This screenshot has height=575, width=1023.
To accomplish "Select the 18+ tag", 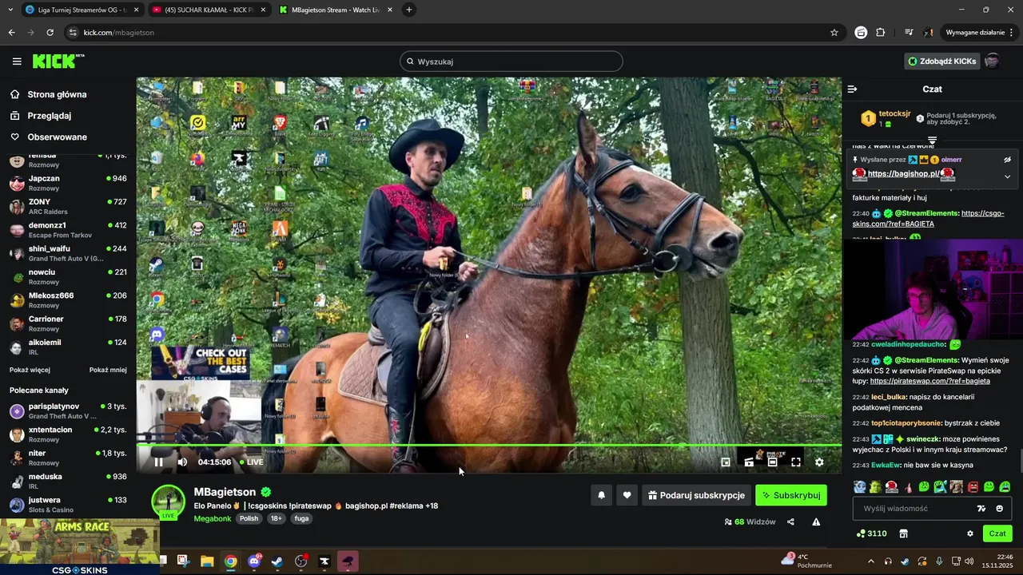I will point(277,518).
